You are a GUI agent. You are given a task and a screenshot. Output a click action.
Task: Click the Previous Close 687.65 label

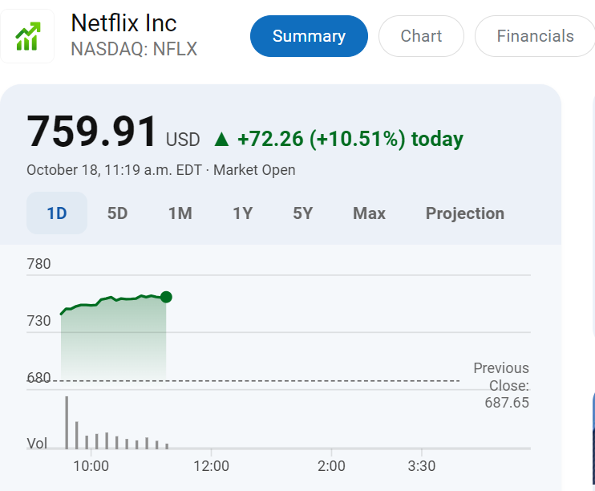click(502, 385)
